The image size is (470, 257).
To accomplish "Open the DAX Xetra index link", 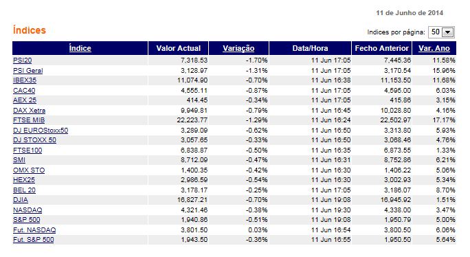I will coord(29,111).
